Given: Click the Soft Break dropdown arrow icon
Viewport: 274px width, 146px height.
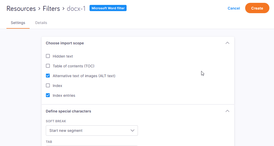Looking at the screenshot, I should tap(132, 131).
